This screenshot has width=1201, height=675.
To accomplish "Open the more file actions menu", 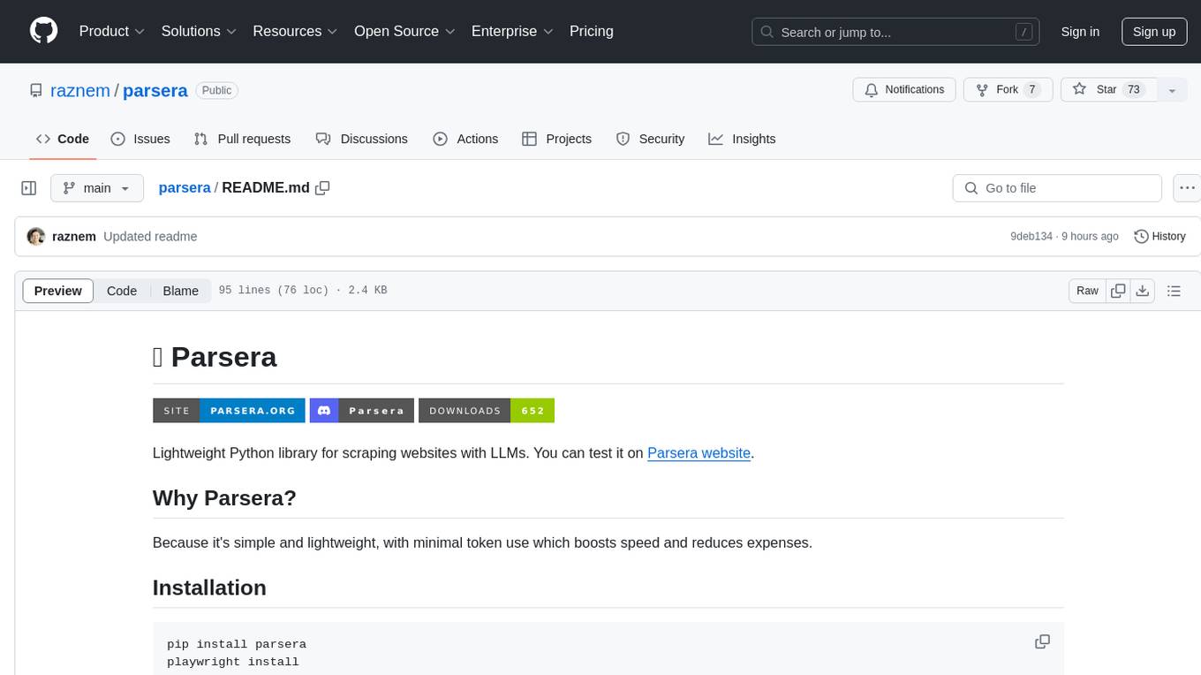I will [x=1187, y=188].
